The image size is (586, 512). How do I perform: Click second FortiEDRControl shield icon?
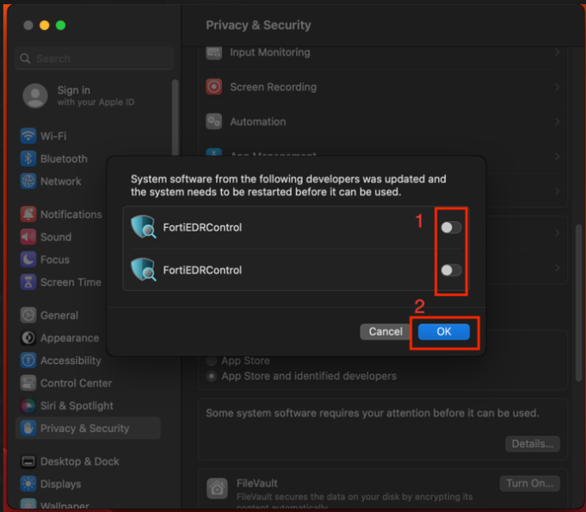click(143, 269)
